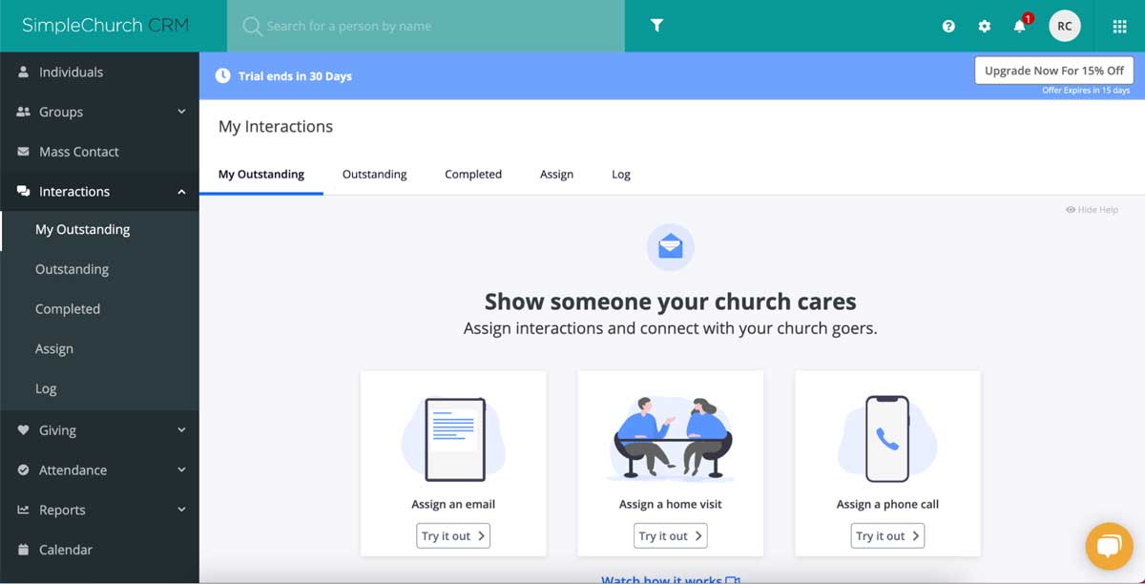This screenshot has height=584, width=1145.
Task: Open the apps grid icon
Action: (x=1118, y=26)
